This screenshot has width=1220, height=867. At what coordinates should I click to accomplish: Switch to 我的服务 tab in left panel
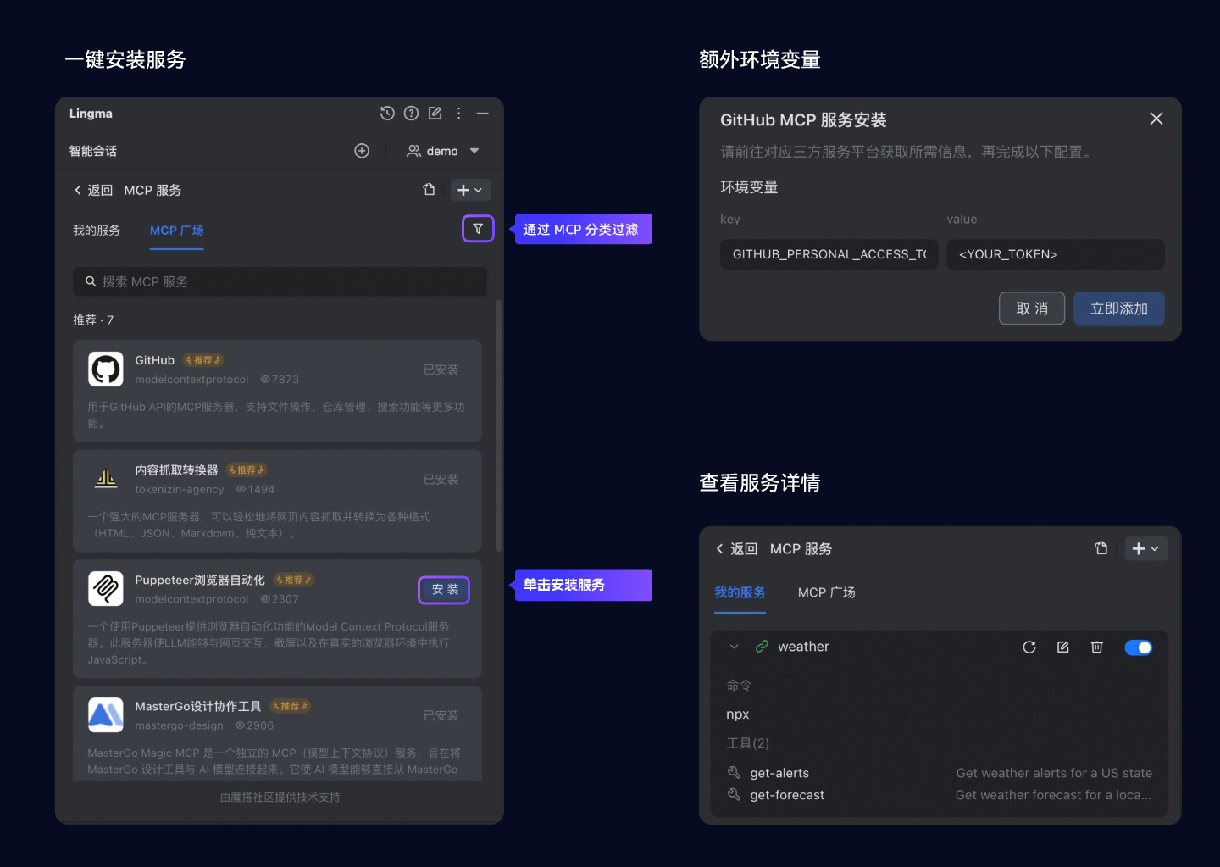[97, 231]
